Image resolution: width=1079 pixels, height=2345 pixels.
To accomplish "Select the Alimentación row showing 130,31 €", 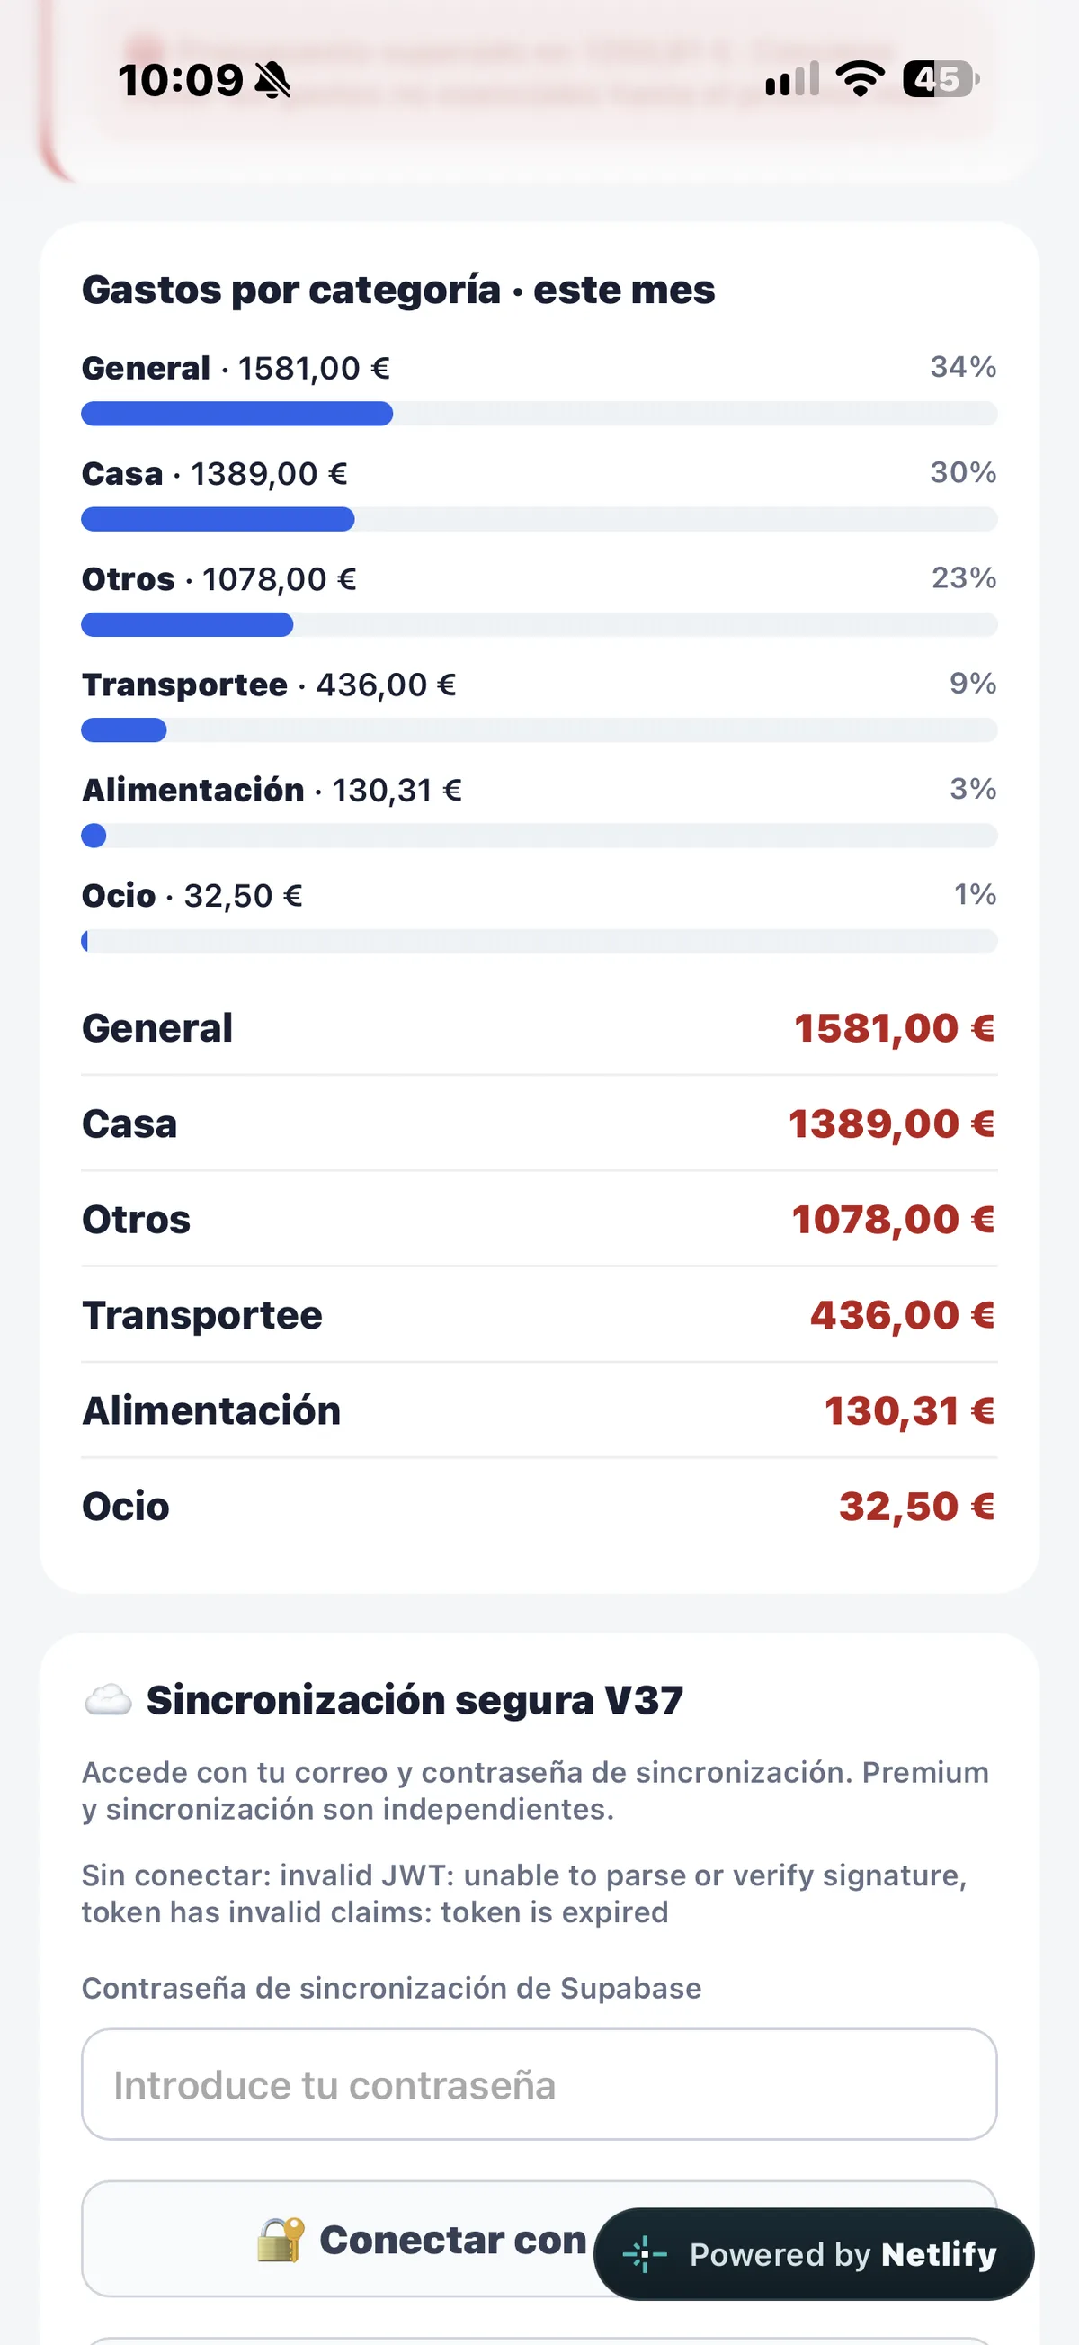I will tap(539, 1410).
